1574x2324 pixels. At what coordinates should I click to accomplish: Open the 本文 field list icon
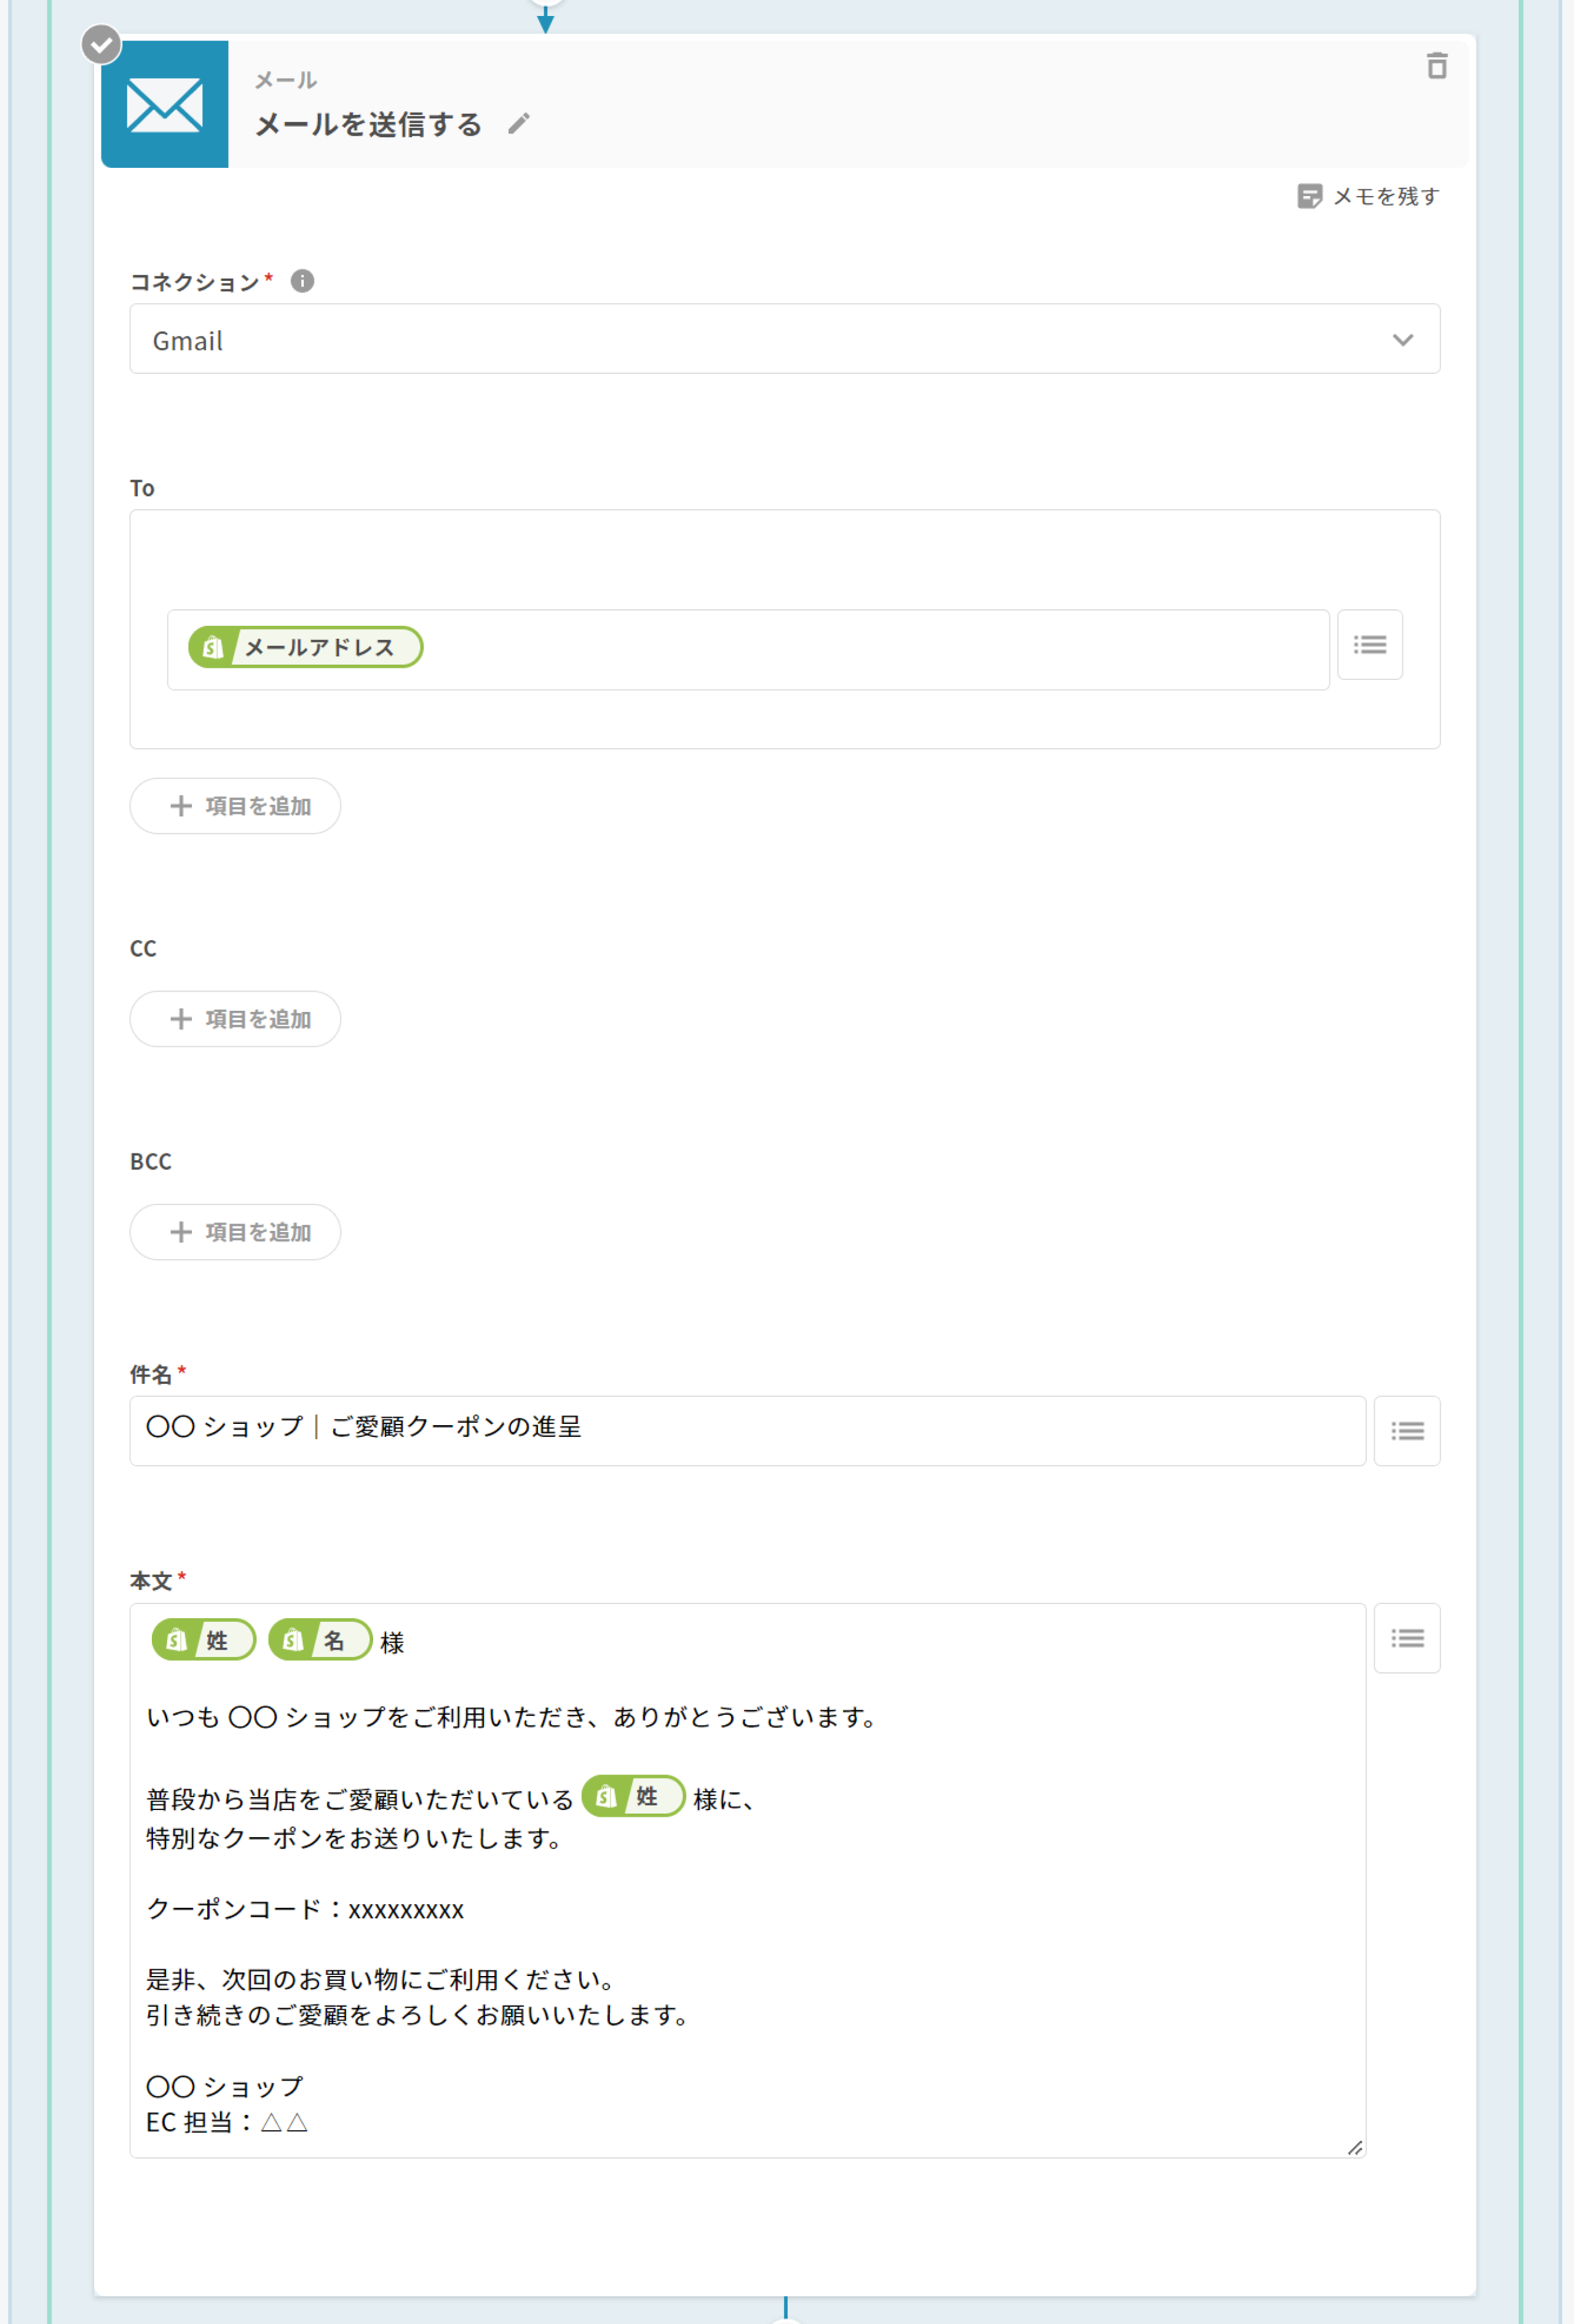pyautogui.click(x=1406, y=1638)
